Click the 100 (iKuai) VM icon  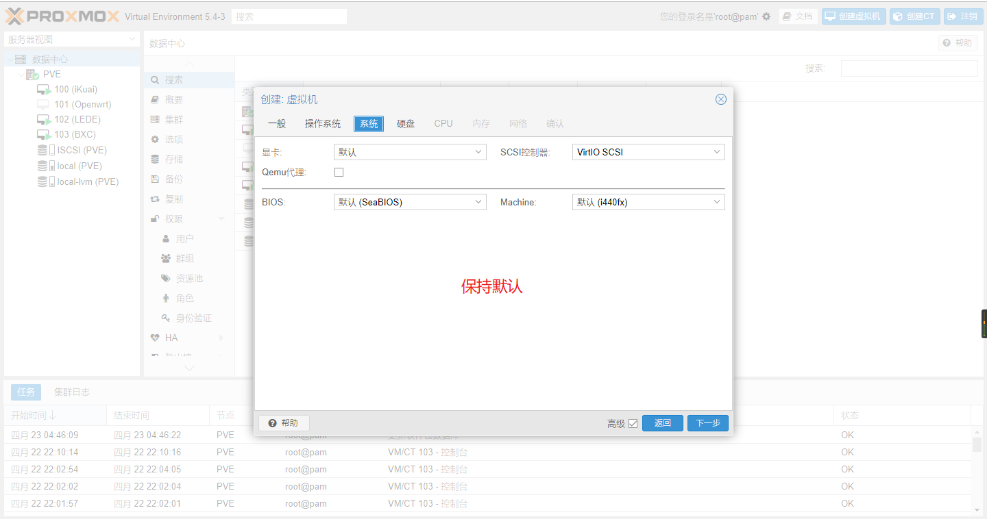coord(44,90)
